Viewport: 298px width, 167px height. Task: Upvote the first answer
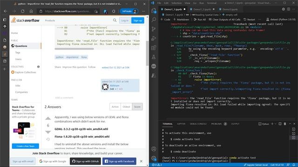coord(48,119)
